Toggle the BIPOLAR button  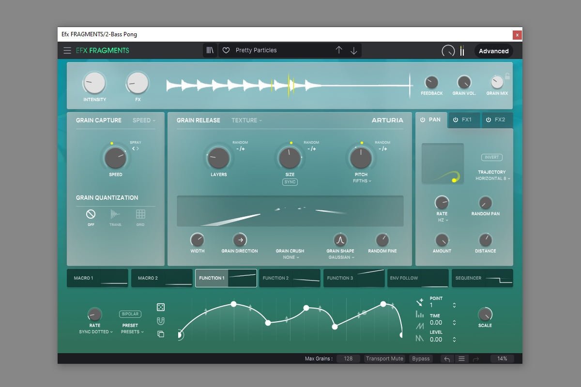pyautogui.click(x=130, y=314)
